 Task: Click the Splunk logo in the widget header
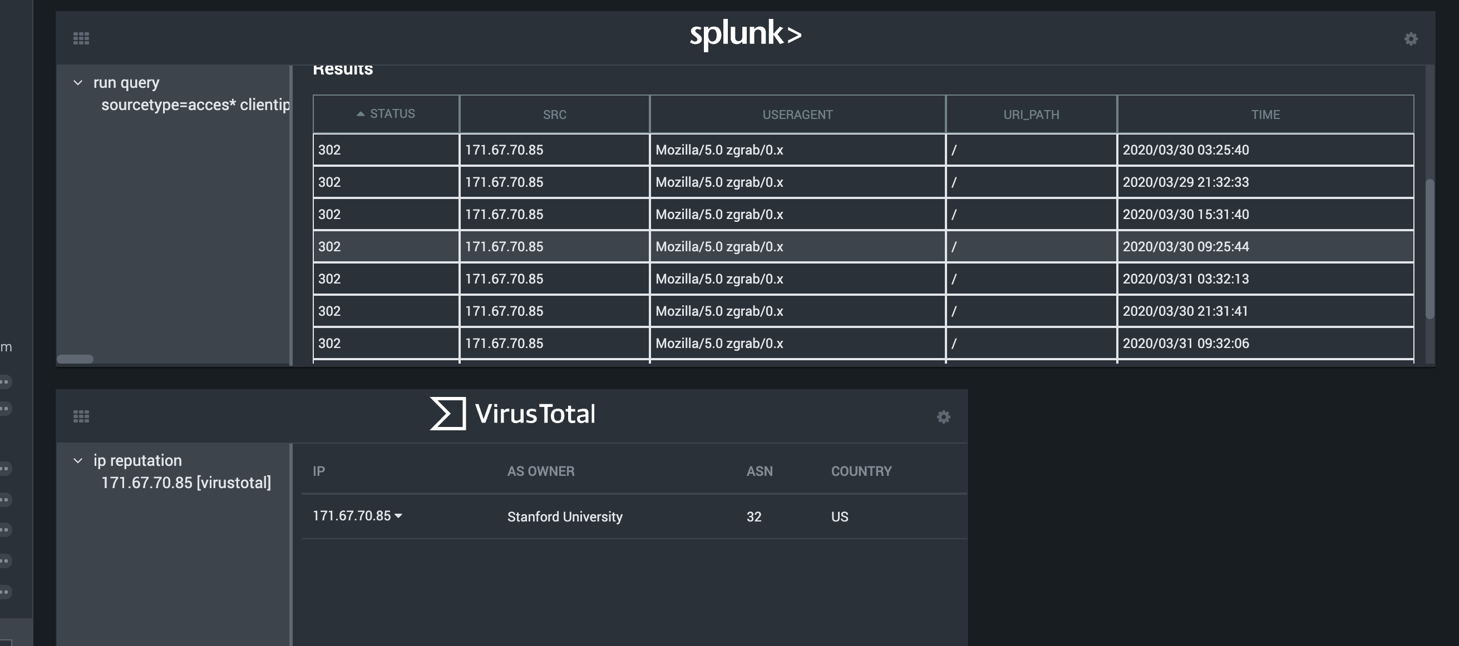click(746, 34)
